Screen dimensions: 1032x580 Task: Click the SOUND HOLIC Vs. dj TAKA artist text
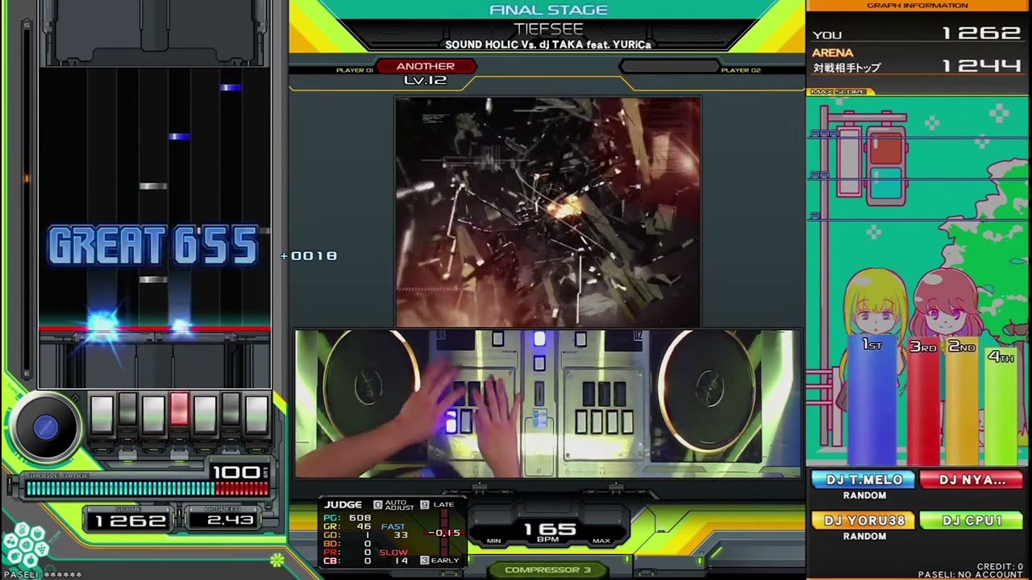point(547,45)
